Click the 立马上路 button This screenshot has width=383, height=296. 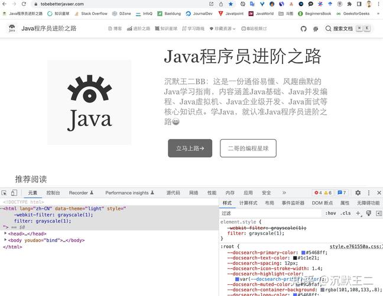pyautogui.click(x=190, y=148)
